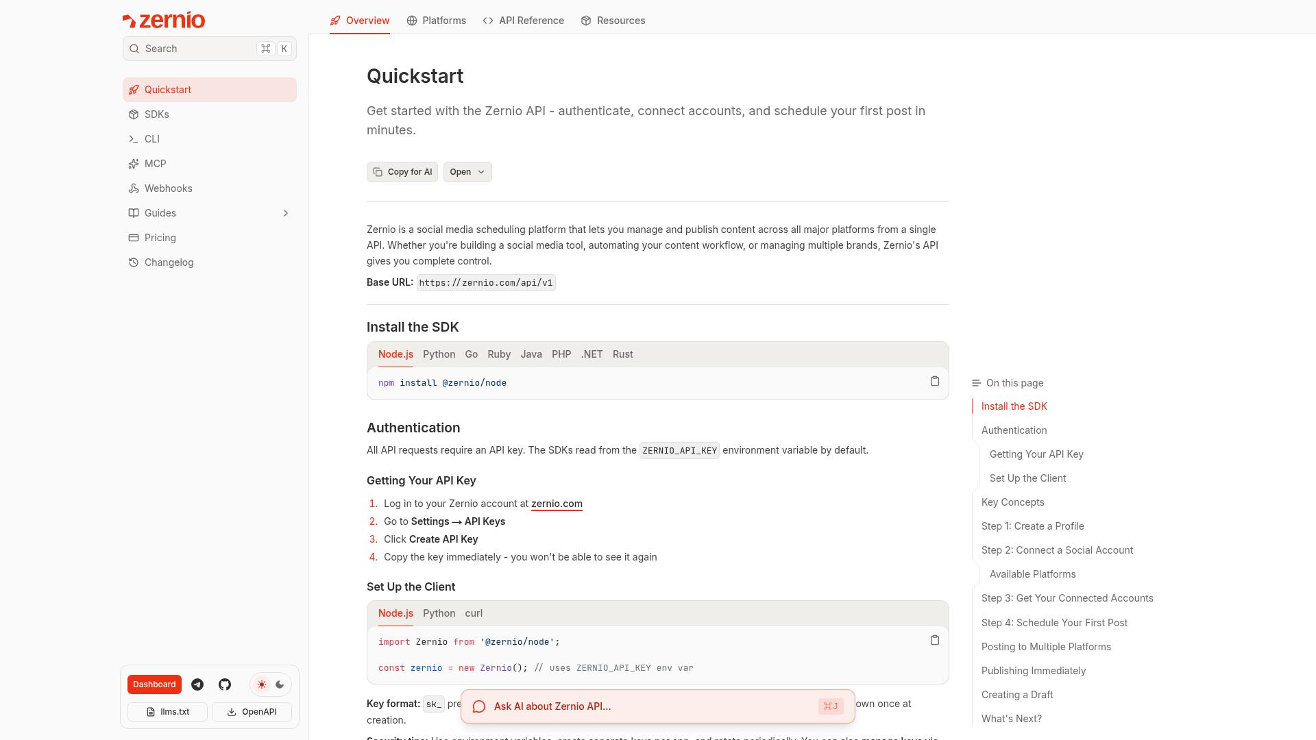Screen dimensions: 1316x740
Task: Jump to Getting Your API Key in outline
Action: pos(1036,454)
